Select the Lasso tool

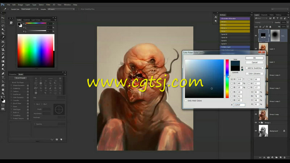point(3,26)
